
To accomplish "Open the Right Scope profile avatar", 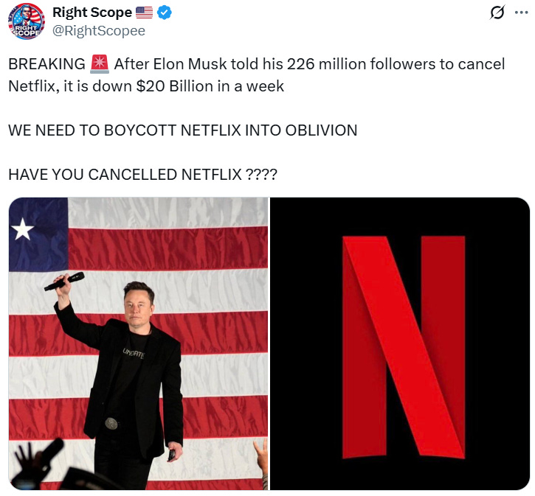I will (27, 21).
